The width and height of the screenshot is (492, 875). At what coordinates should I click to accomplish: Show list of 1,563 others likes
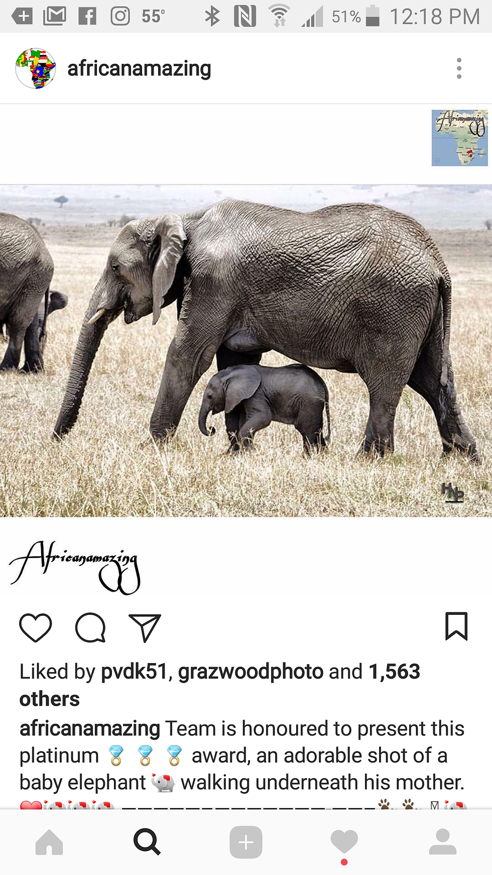click(x=219, y=685)
